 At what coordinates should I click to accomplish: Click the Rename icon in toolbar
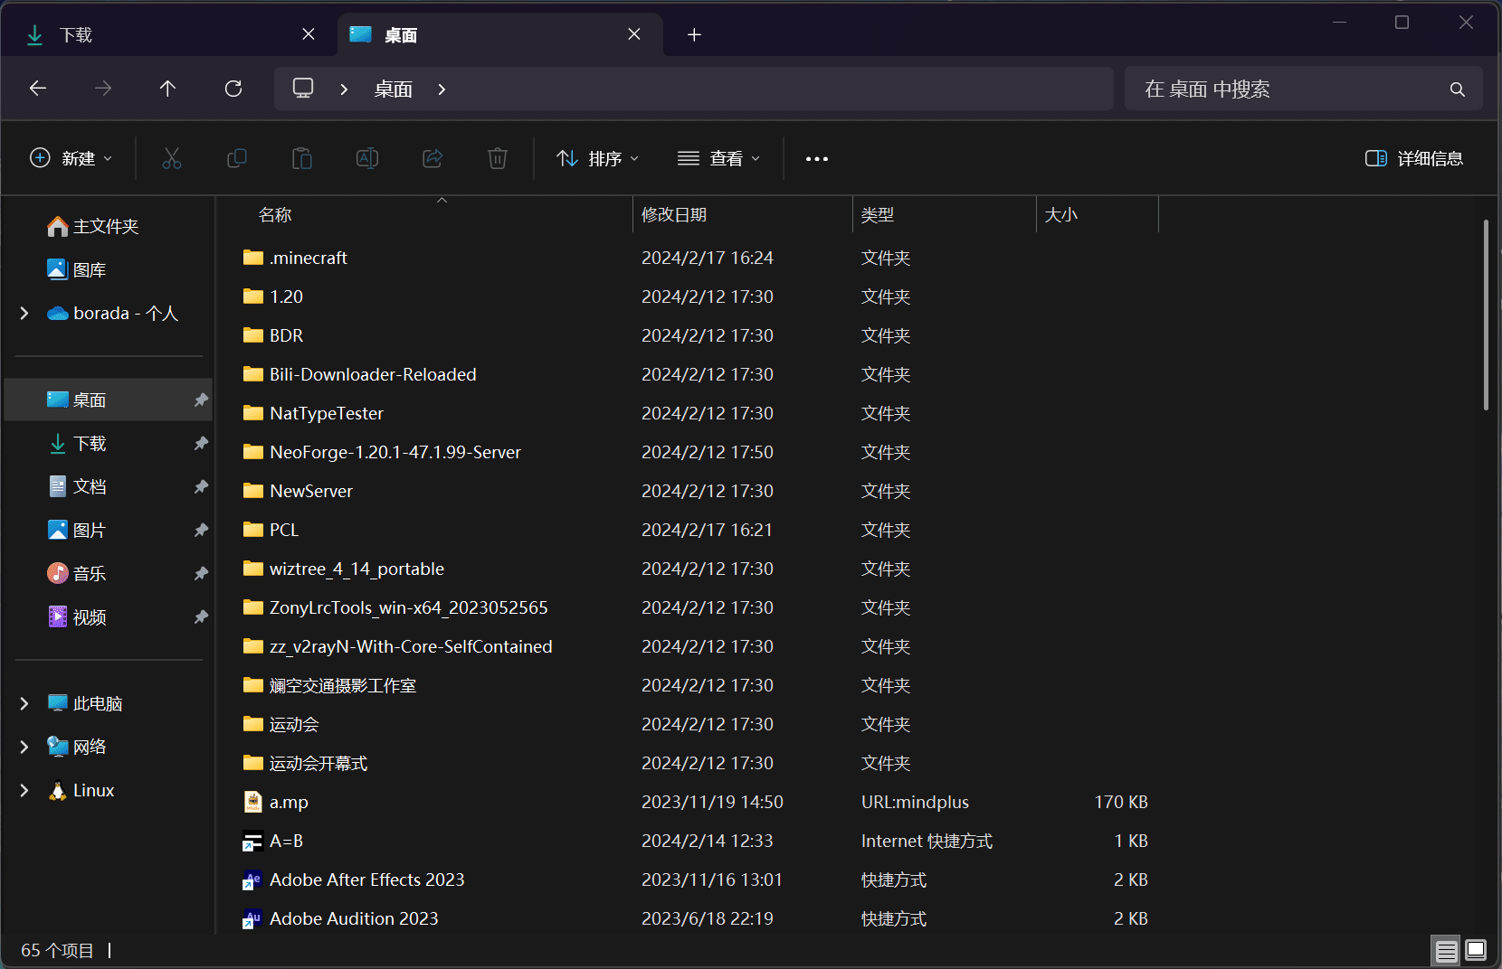point(367,159)
